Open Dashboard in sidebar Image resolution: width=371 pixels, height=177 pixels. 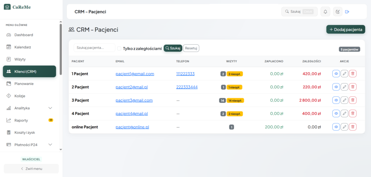[29, 35]
